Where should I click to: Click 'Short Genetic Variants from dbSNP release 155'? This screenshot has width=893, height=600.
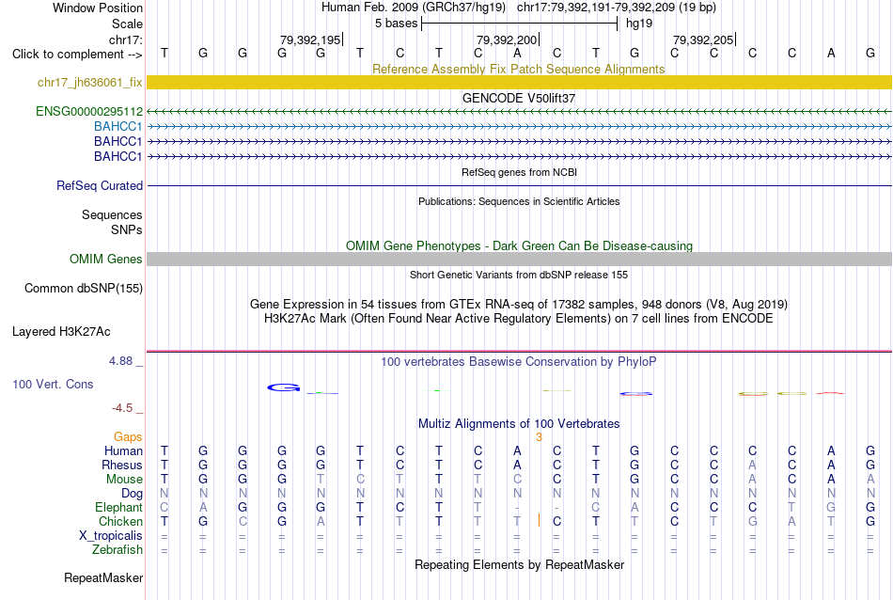[519, 275]
